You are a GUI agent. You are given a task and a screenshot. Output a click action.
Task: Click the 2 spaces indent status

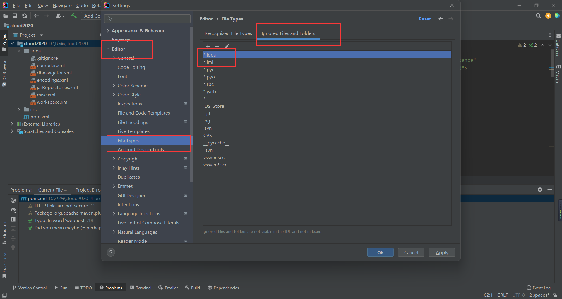coord(539,295)
